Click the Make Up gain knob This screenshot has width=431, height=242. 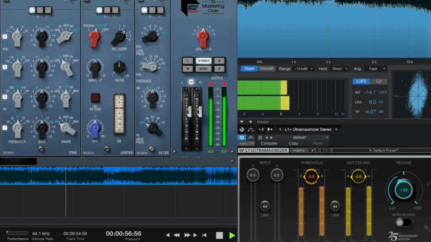point(95,68)
